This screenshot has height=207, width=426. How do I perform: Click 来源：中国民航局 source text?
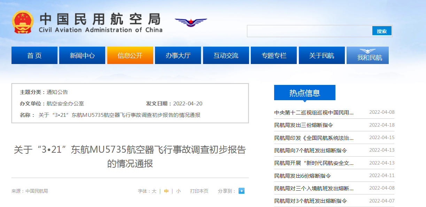click(x=30, y=191)
